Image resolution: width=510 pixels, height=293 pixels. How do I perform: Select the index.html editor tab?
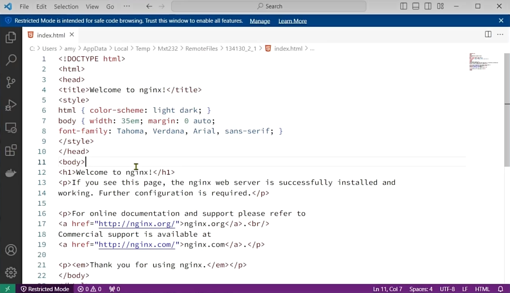click(x=51, y=35)
